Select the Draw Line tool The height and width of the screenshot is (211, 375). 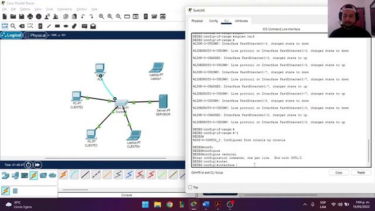click(49, 26)
